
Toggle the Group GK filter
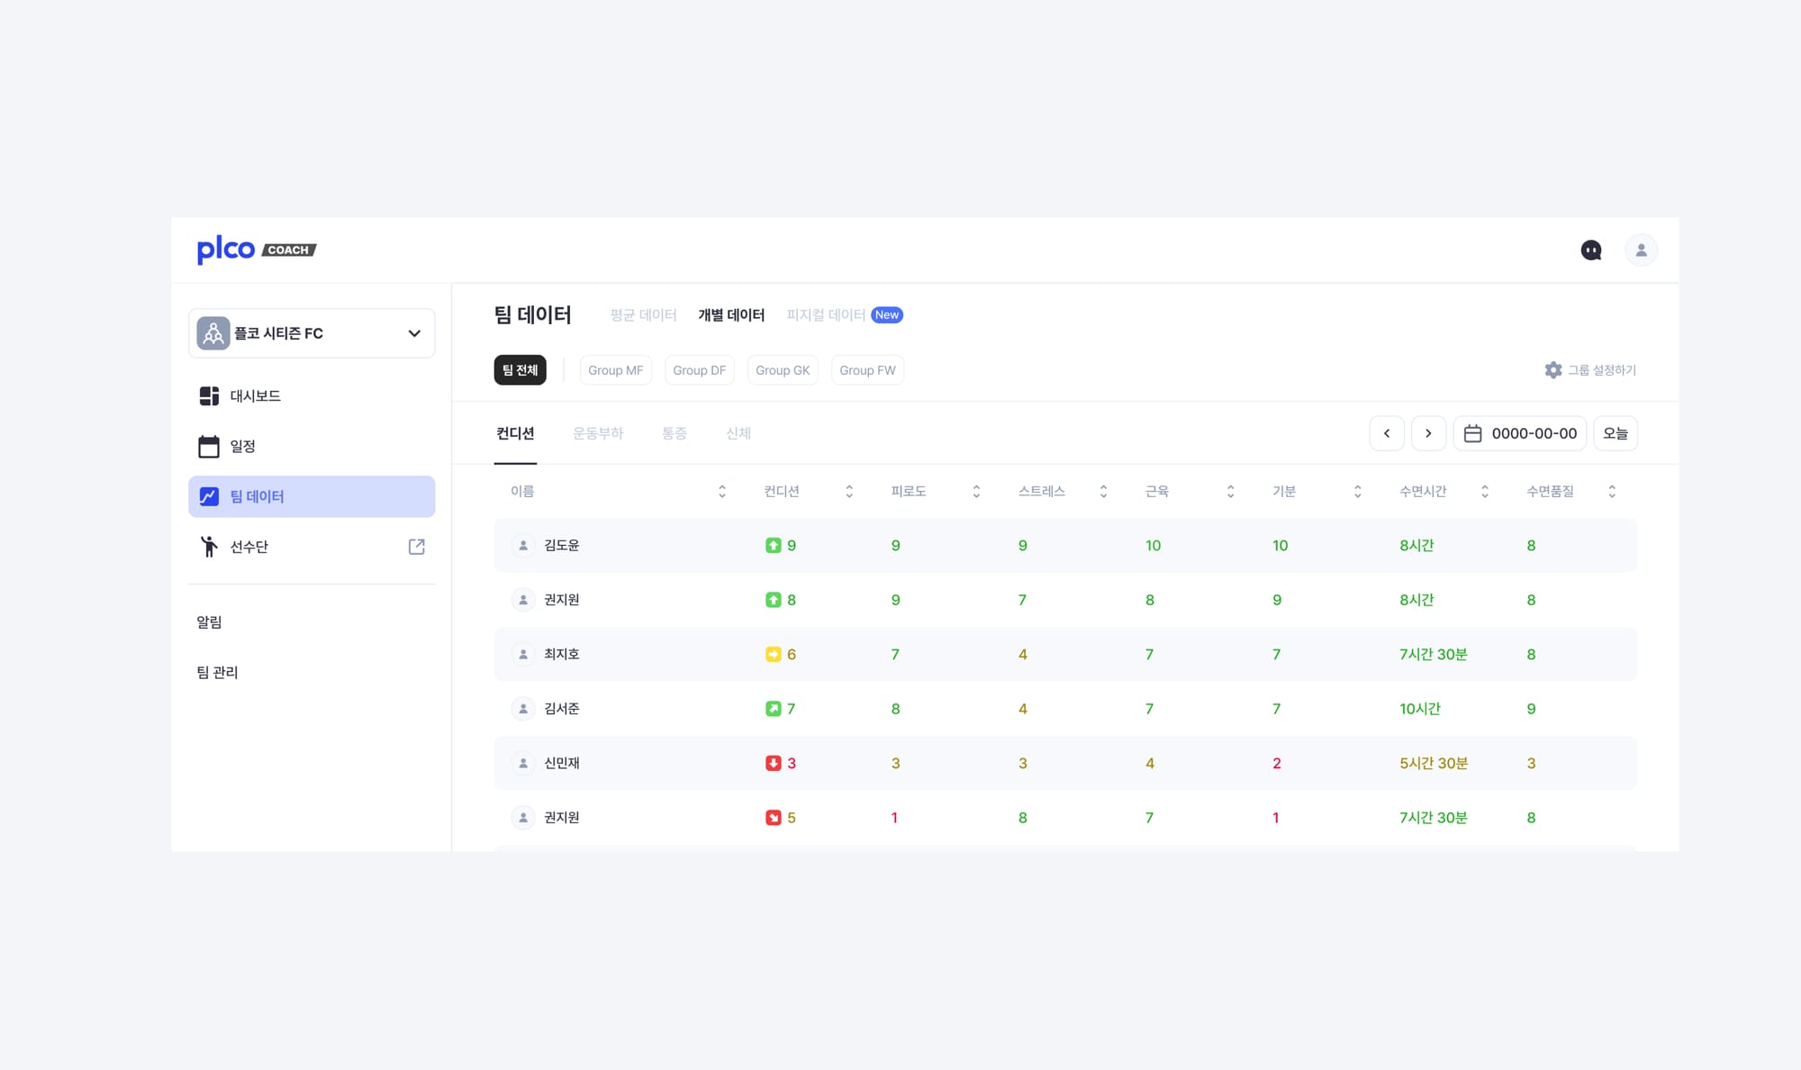point(782,370)
